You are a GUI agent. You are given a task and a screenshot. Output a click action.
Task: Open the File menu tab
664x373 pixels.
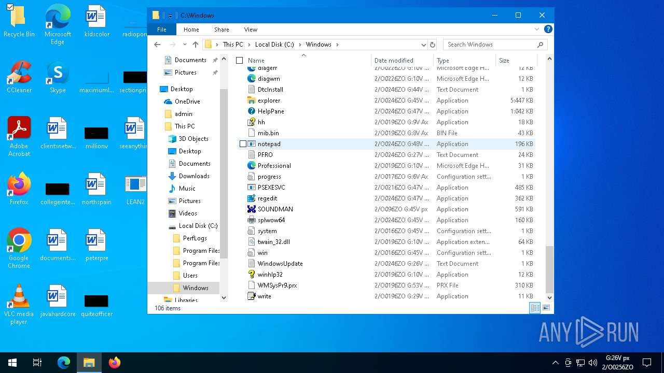162,30
